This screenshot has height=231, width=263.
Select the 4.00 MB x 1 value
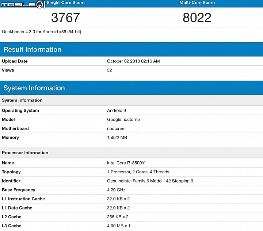point(119,226)
